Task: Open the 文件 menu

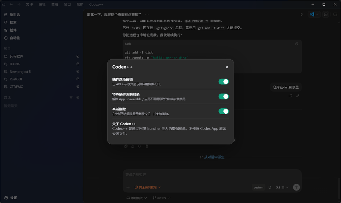Action: click(x=29, y=4)
